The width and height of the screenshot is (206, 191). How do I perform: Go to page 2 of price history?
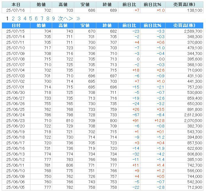[13, 19]
